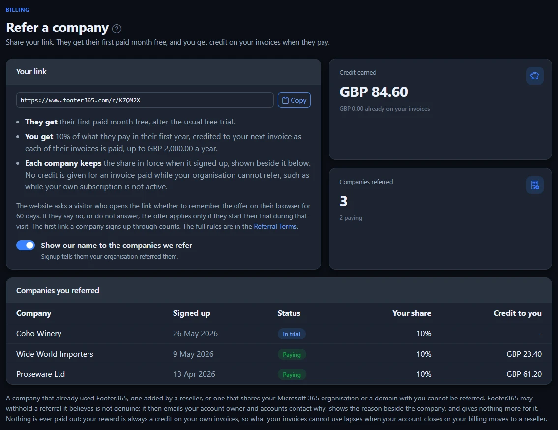Click the referral link URL field
The height and width of the screenshot is (430, 558).
tap(145, 100)
